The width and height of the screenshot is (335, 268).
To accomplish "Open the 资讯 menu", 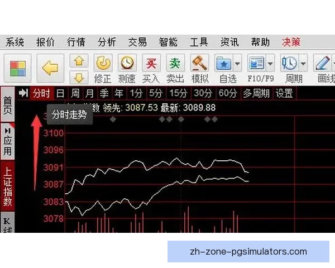I will (229, 42).
